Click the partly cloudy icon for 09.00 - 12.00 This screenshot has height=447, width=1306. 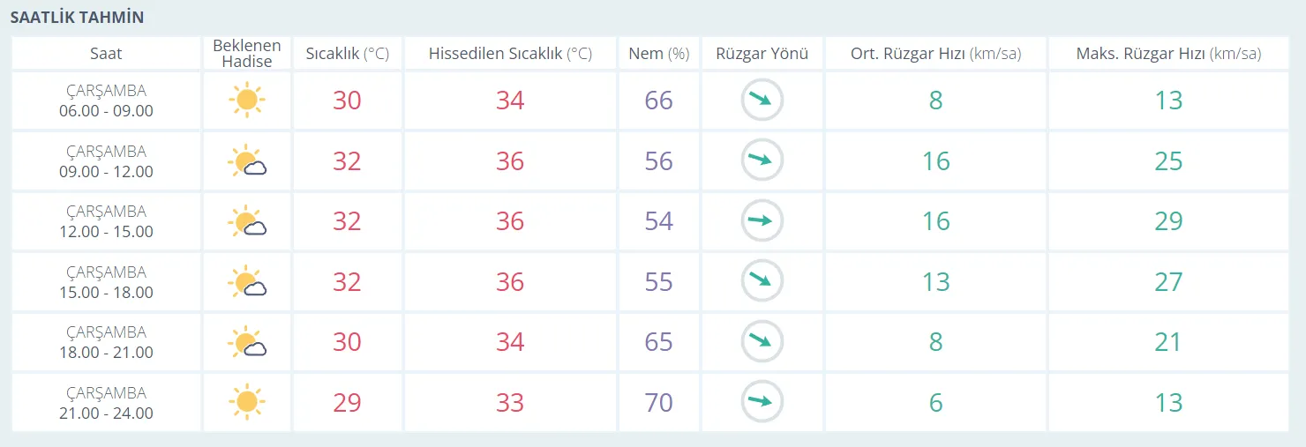pyautogui.click(x=246, y=161)
